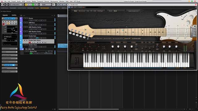Click the Inspector pan slider

click(12, 30)
